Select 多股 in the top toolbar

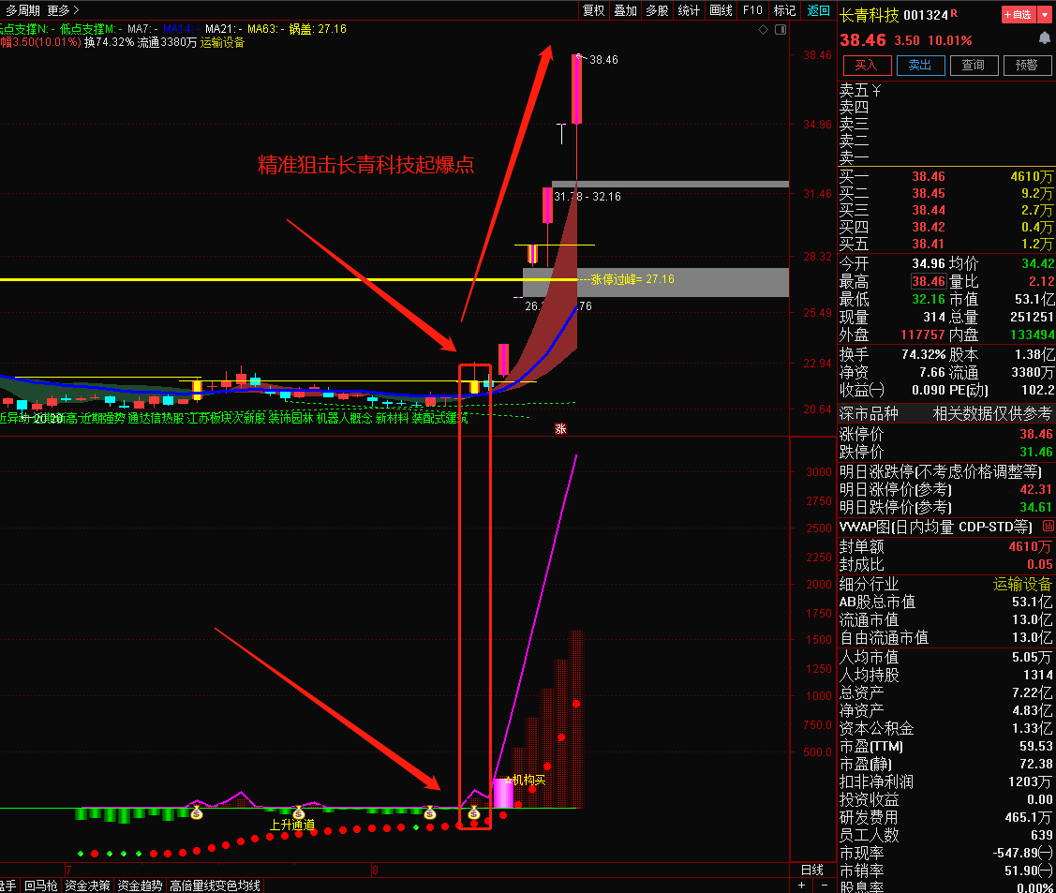(x=658, y=10)
